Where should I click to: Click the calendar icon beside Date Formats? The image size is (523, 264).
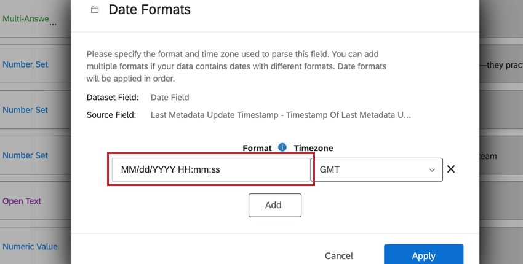point(94,10)
